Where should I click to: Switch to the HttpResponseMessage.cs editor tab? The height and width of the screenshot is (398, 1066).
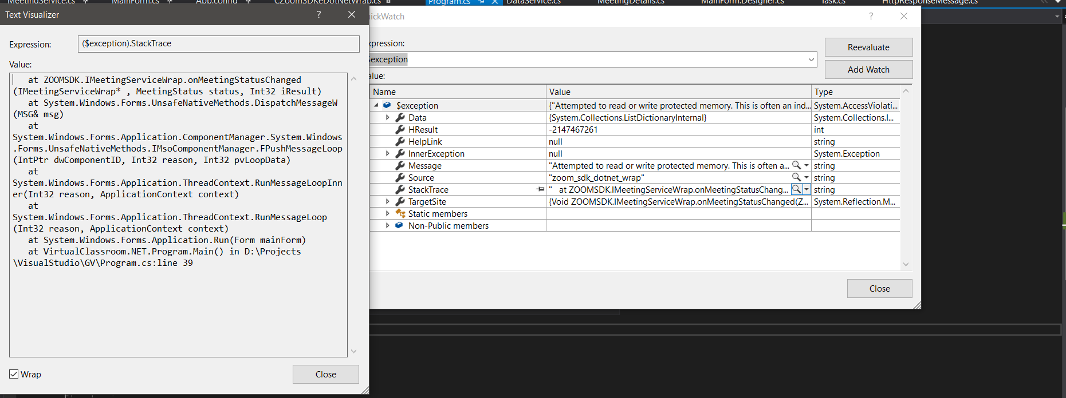(x=930, y=2)
